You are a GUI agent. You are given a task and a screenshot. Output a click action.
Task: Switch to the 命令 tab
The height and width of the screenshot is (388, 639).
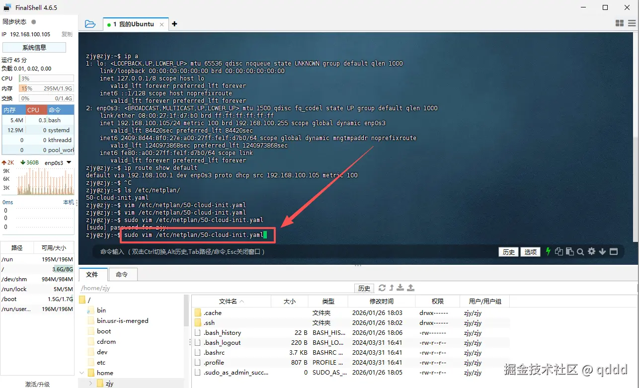click(x=122, y=274)
